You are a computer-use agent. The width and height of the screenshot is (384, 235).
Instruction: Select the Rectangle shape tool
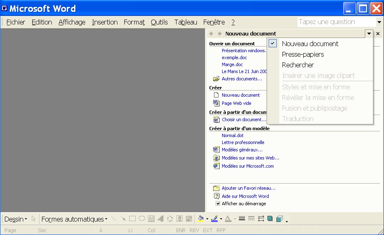coord(132,219)
